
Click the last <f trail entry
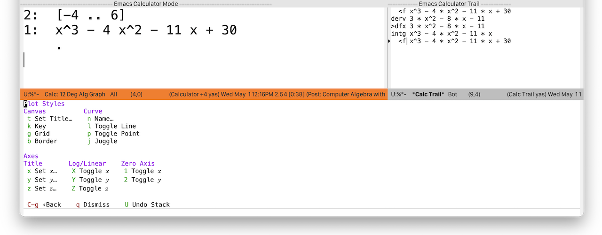click(x=455, y=41)
